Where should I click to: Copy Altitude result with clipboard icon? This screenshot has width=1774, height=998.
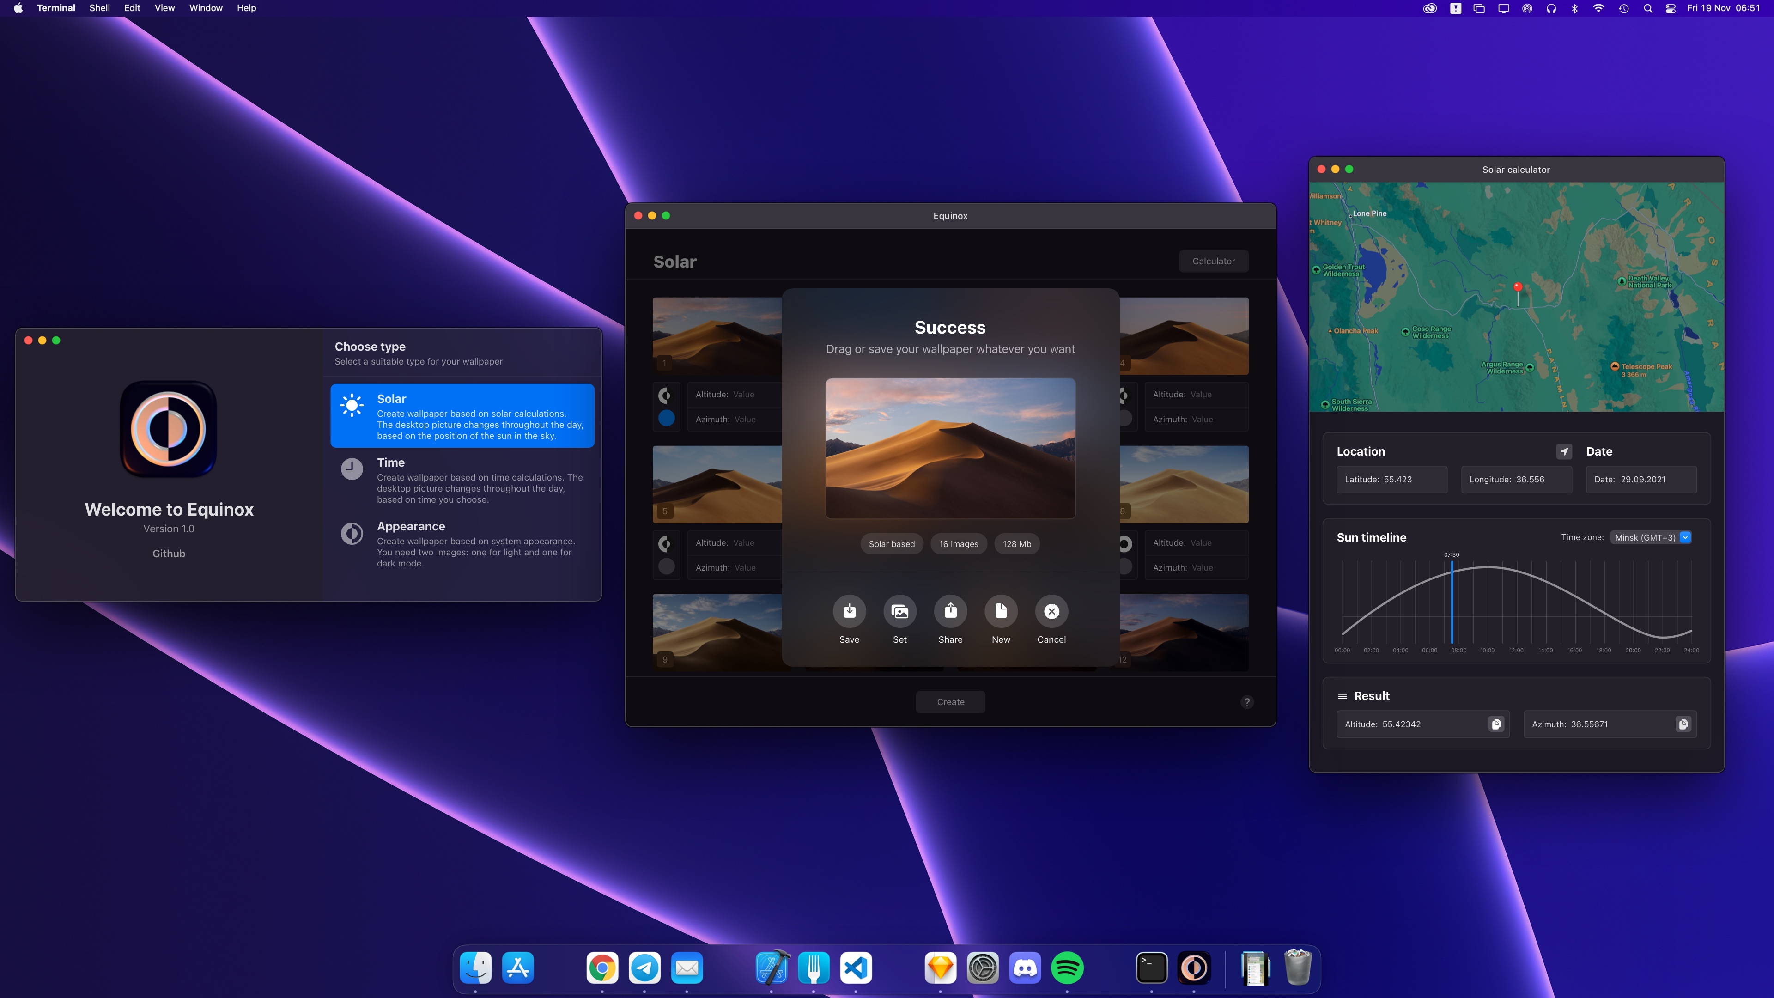(x=1496, y=724)
